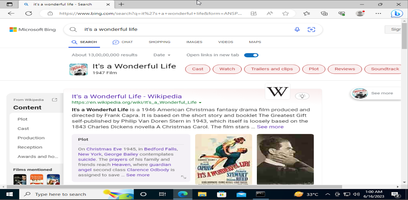
Task: Open the Favorites list icon
Action: tap(307, 14)
